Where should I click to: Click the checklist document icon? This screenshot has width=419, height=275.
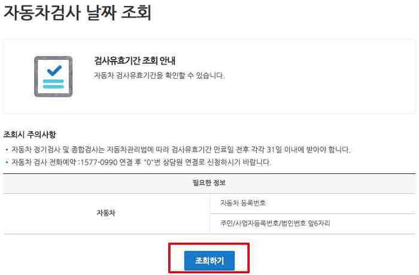(x=53, y=77)
